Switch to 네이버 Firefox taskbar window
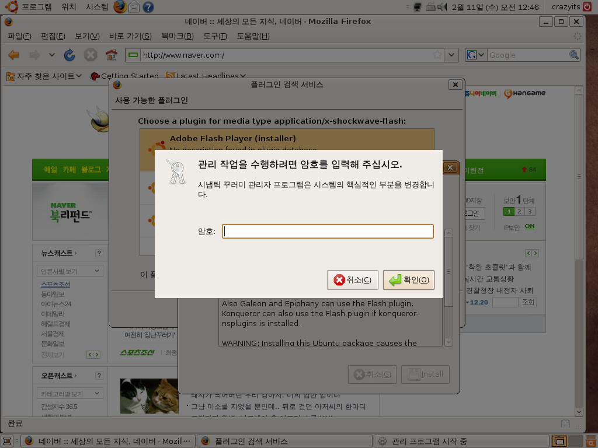This screenshot has width=598, height=448. [108, 441]
